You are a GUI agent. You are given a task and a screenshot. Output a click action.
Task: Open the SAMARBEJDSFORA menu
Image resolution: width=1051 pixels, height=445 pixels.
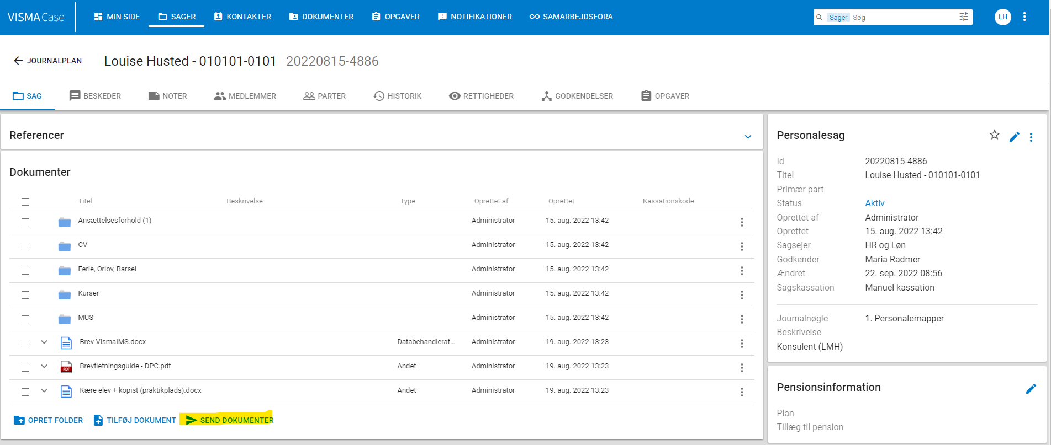[571, 17]
